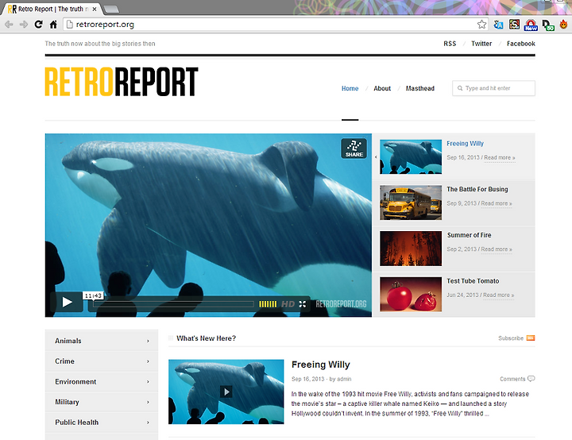
Task: Click the comments speech bubble icon
Action: click(x=531, y=379)
